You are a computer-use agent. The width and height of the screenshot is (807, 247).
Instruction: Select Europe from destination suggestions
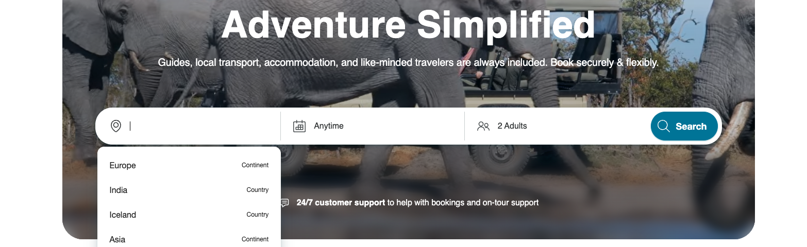123,165
